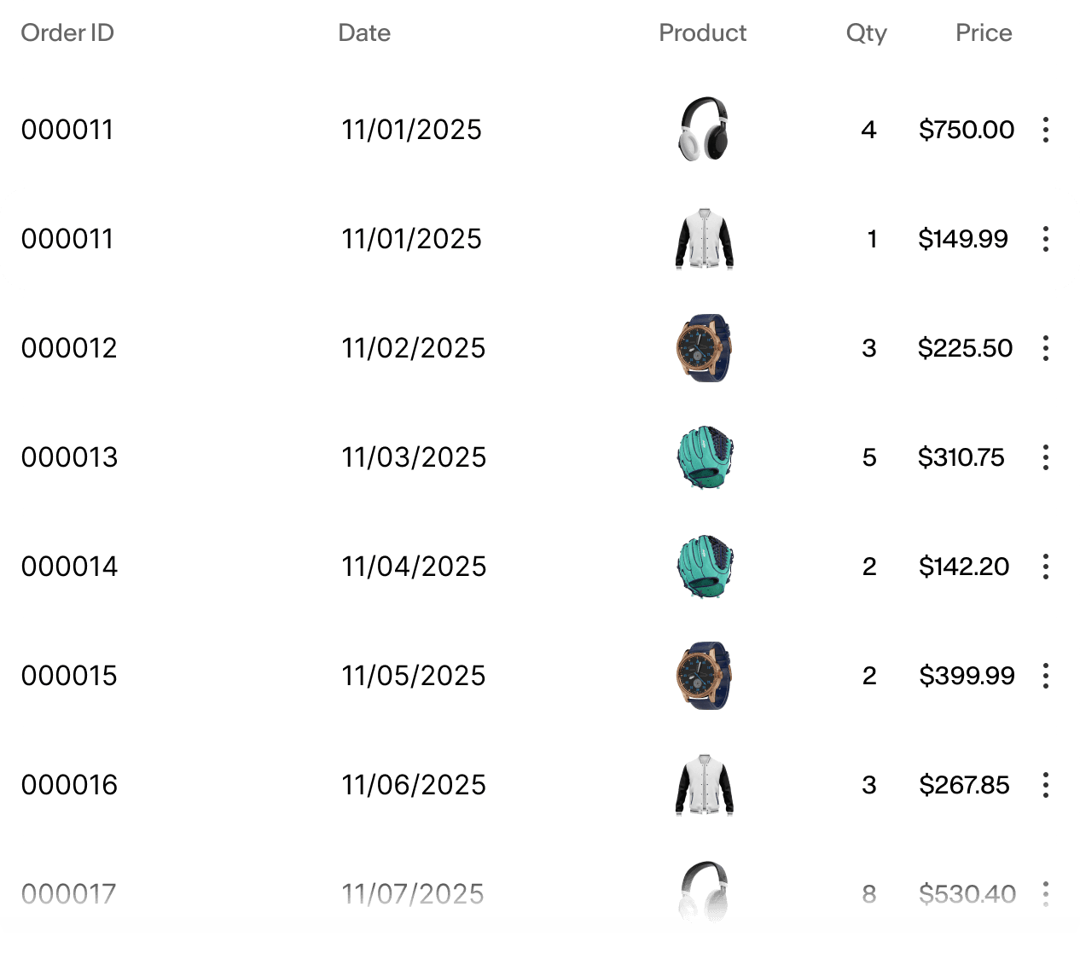Image resolution: width=1080 pixels, height=965 pixels.
Task: Open more actions for order 000016
Action: click(1045, 785)
